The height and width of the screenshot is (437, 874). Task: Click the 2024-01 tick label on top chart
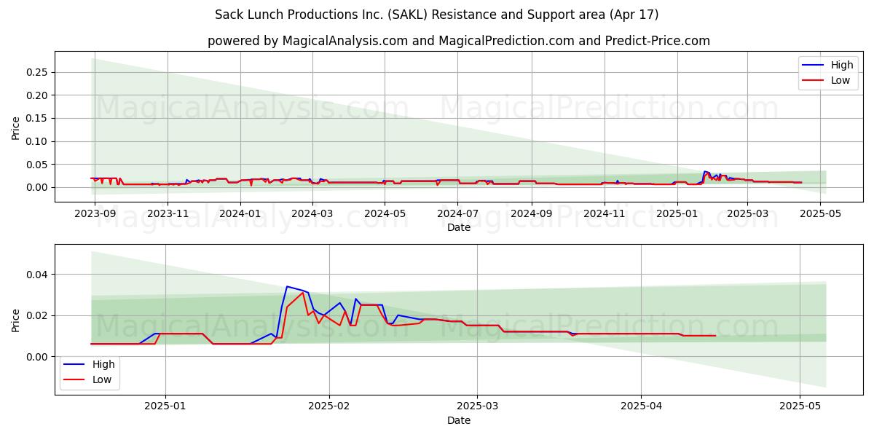point(240,213)
